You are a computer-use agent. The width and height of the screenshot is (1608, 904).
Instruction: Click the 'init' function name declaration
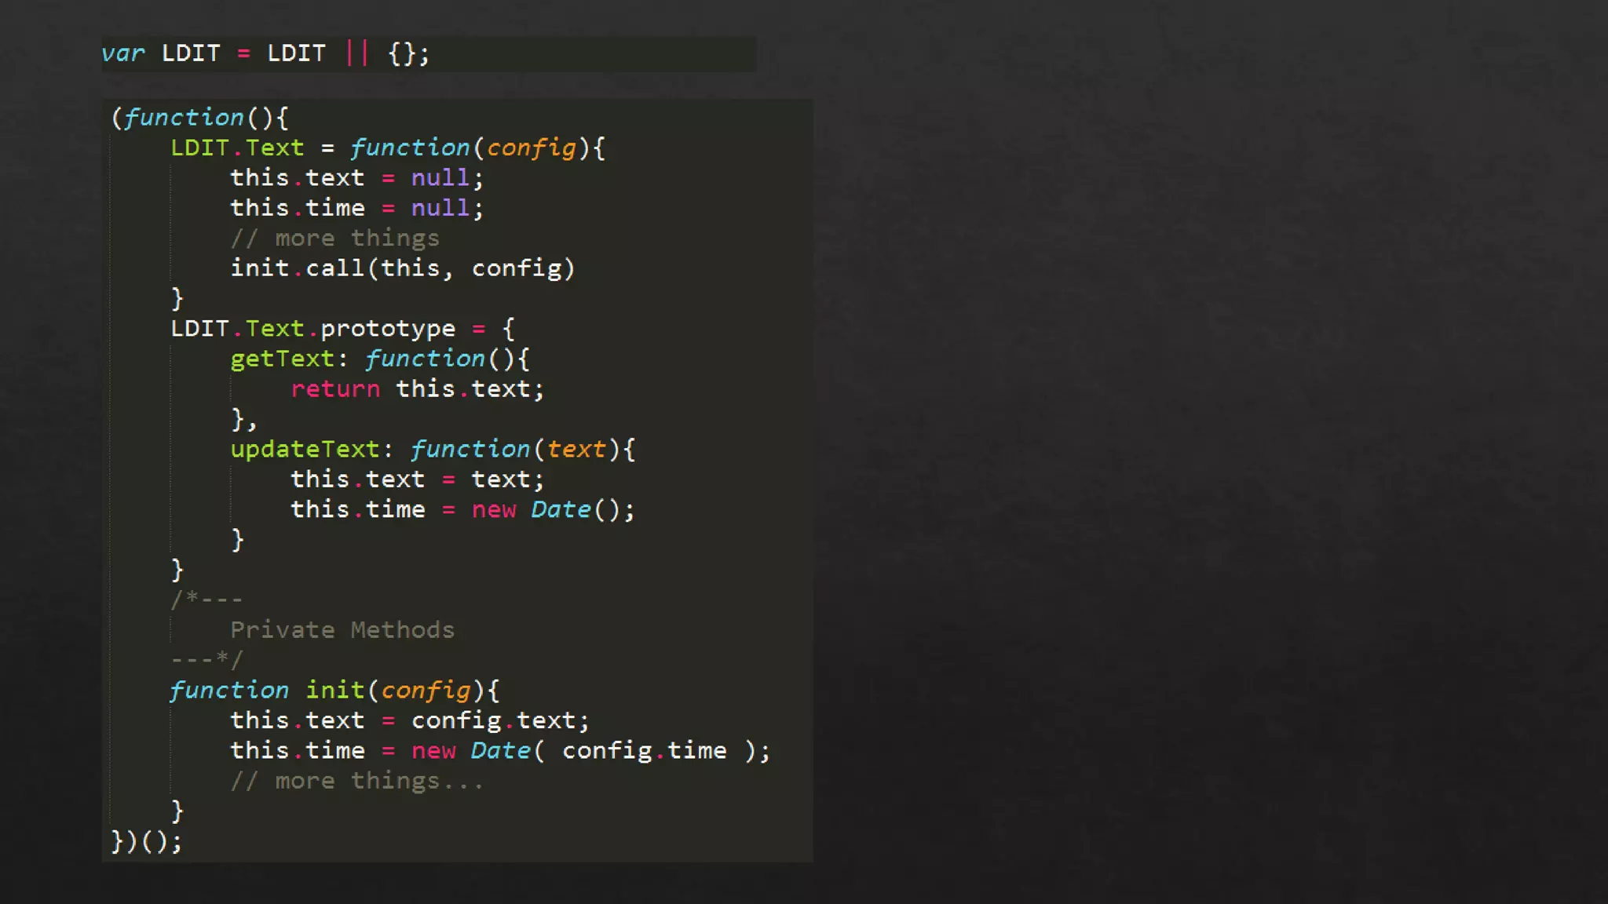(x=334, y=691)
